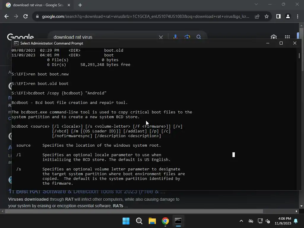Screen dimensions: 304x228
Task: Open File Explorer from taskbar
Action: point(152,221)
